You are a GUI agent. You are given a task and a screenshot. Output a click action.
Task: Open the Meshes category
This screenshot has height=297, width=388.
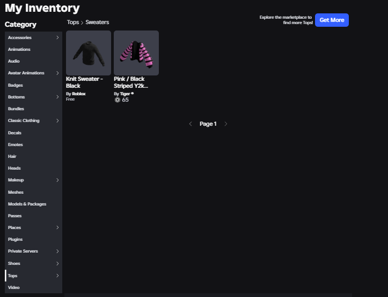(33, 192)
